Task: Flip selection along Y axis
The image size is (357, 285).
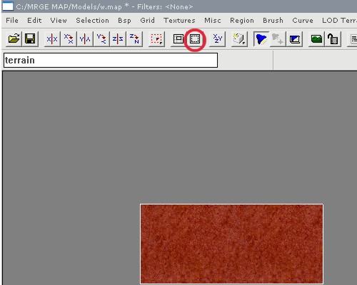Action: [85, 38]
